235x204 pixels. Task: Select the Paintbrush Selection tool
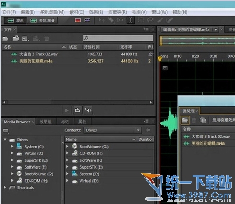(x=160, y=20)
